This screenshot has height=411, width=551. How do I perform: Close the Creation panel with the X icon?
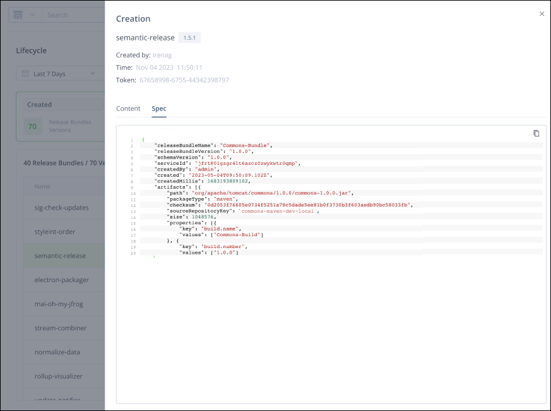coord(542,14)
